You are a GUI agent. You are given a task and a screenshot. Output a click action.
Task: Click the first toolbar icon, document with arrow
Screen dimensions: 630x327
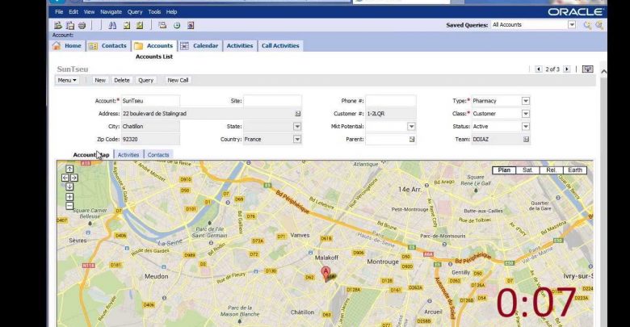[58, 25]
